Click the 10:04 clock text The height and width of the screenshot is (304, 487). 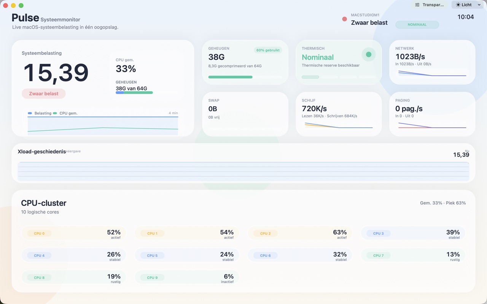pos(466,17)
